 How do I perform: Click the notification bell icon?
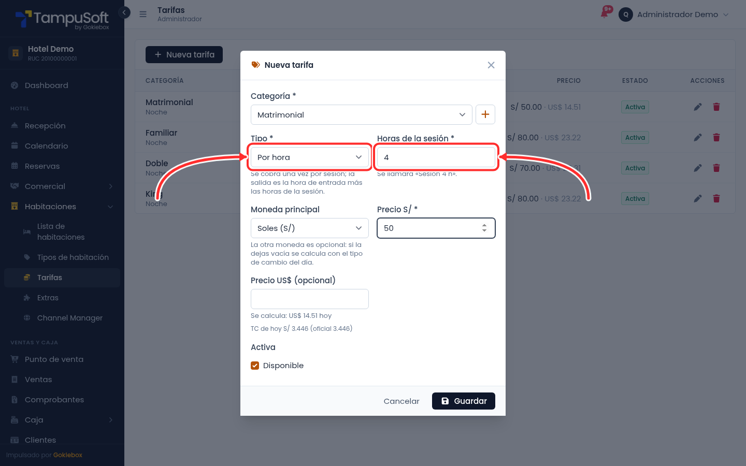click(x=605, y=13)
